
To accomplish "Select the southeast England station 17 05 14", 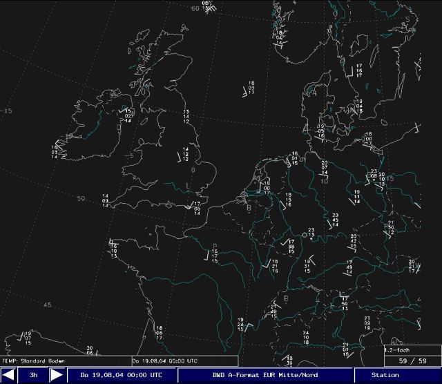I will 196,208.
